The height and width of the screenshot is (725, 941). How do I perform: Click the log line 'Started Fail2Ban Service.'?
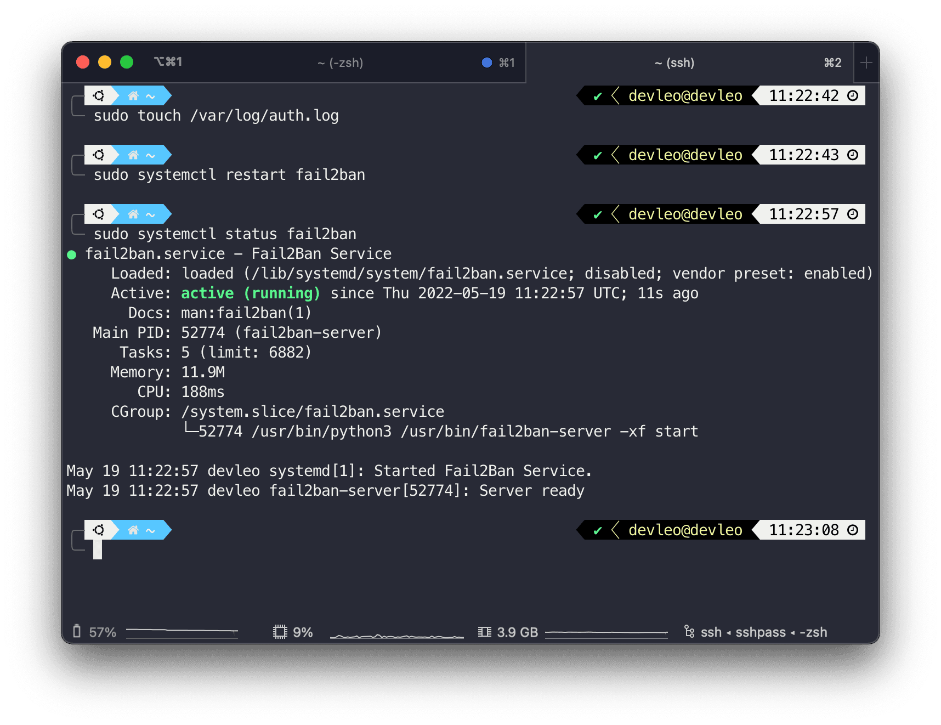[483, 471]
